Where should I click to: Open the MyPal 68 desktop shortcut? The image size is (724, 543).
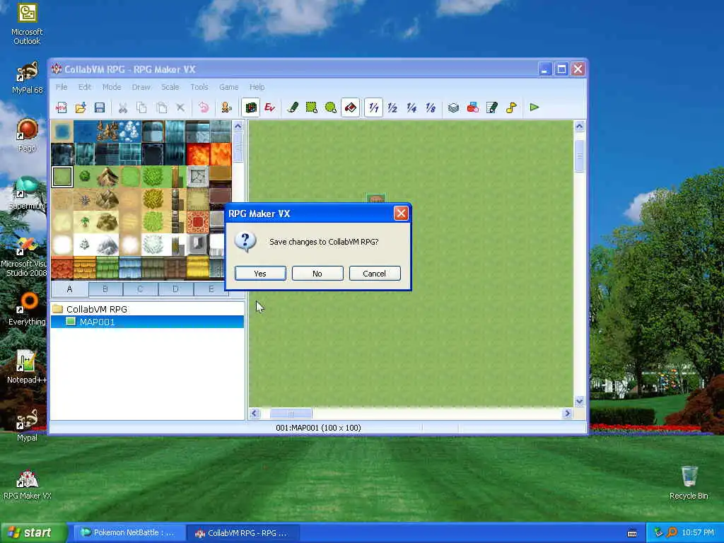tap(28, 77)
